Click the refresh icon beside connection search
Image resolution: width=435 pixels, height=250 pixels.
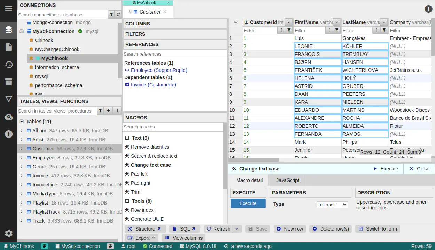pos(118,15)
